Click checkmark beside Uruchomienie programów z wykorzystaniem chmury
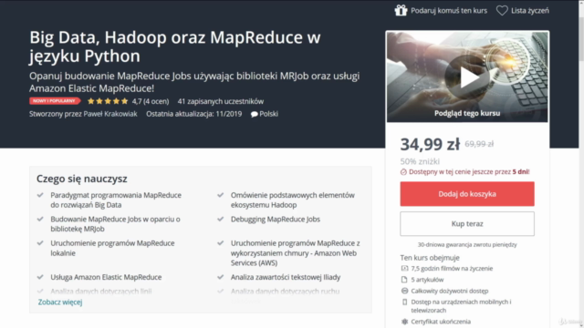This screenshot has width=584, height=328. tap(221, 243)
